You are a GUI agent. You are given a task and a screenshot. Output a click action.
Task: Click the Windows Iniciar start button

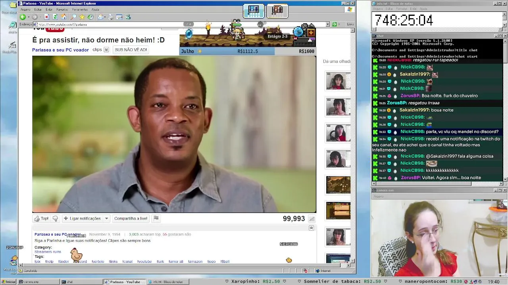click(x=8, y=282)
